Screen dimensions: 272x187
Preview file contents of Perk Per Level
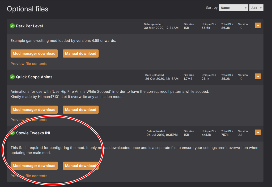29,64
